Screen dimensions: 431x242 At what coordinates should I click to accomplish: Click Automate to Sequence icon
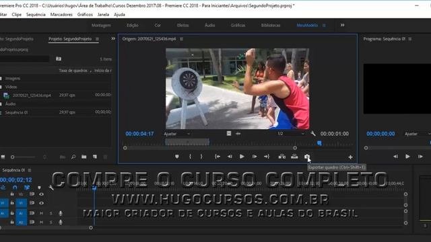click(x=63, y=157)
